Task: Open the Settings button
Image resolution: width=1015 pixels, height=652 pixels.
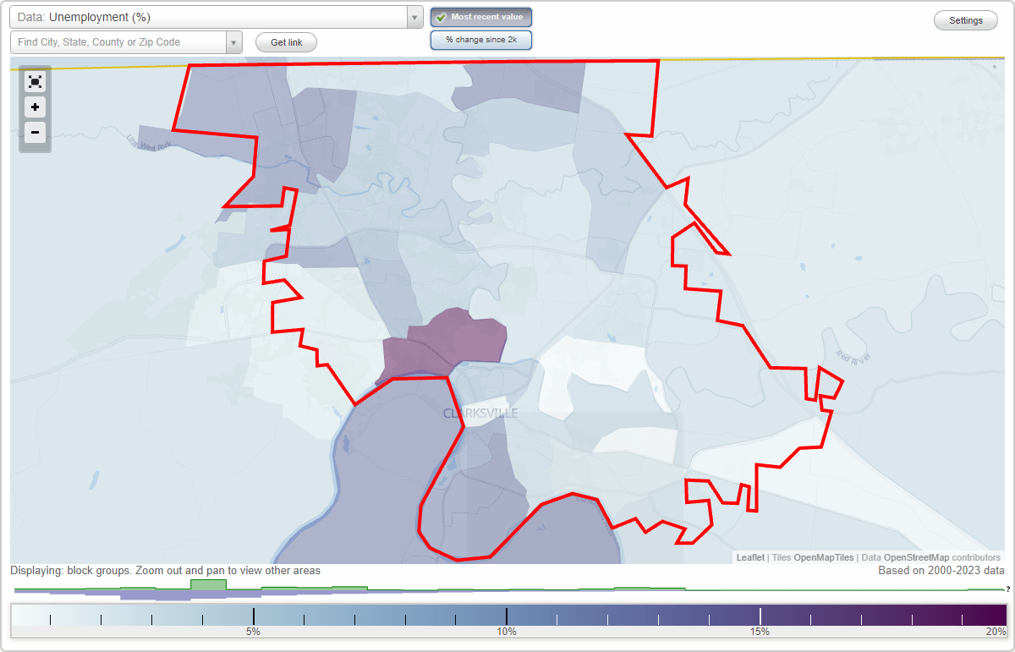Action: pyautogui.click(x=966, y=21)
